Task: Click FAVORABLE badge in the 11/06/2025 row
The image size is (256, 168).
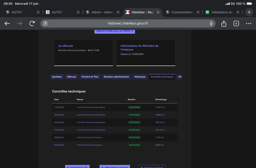Action: (x=134, y=107)
